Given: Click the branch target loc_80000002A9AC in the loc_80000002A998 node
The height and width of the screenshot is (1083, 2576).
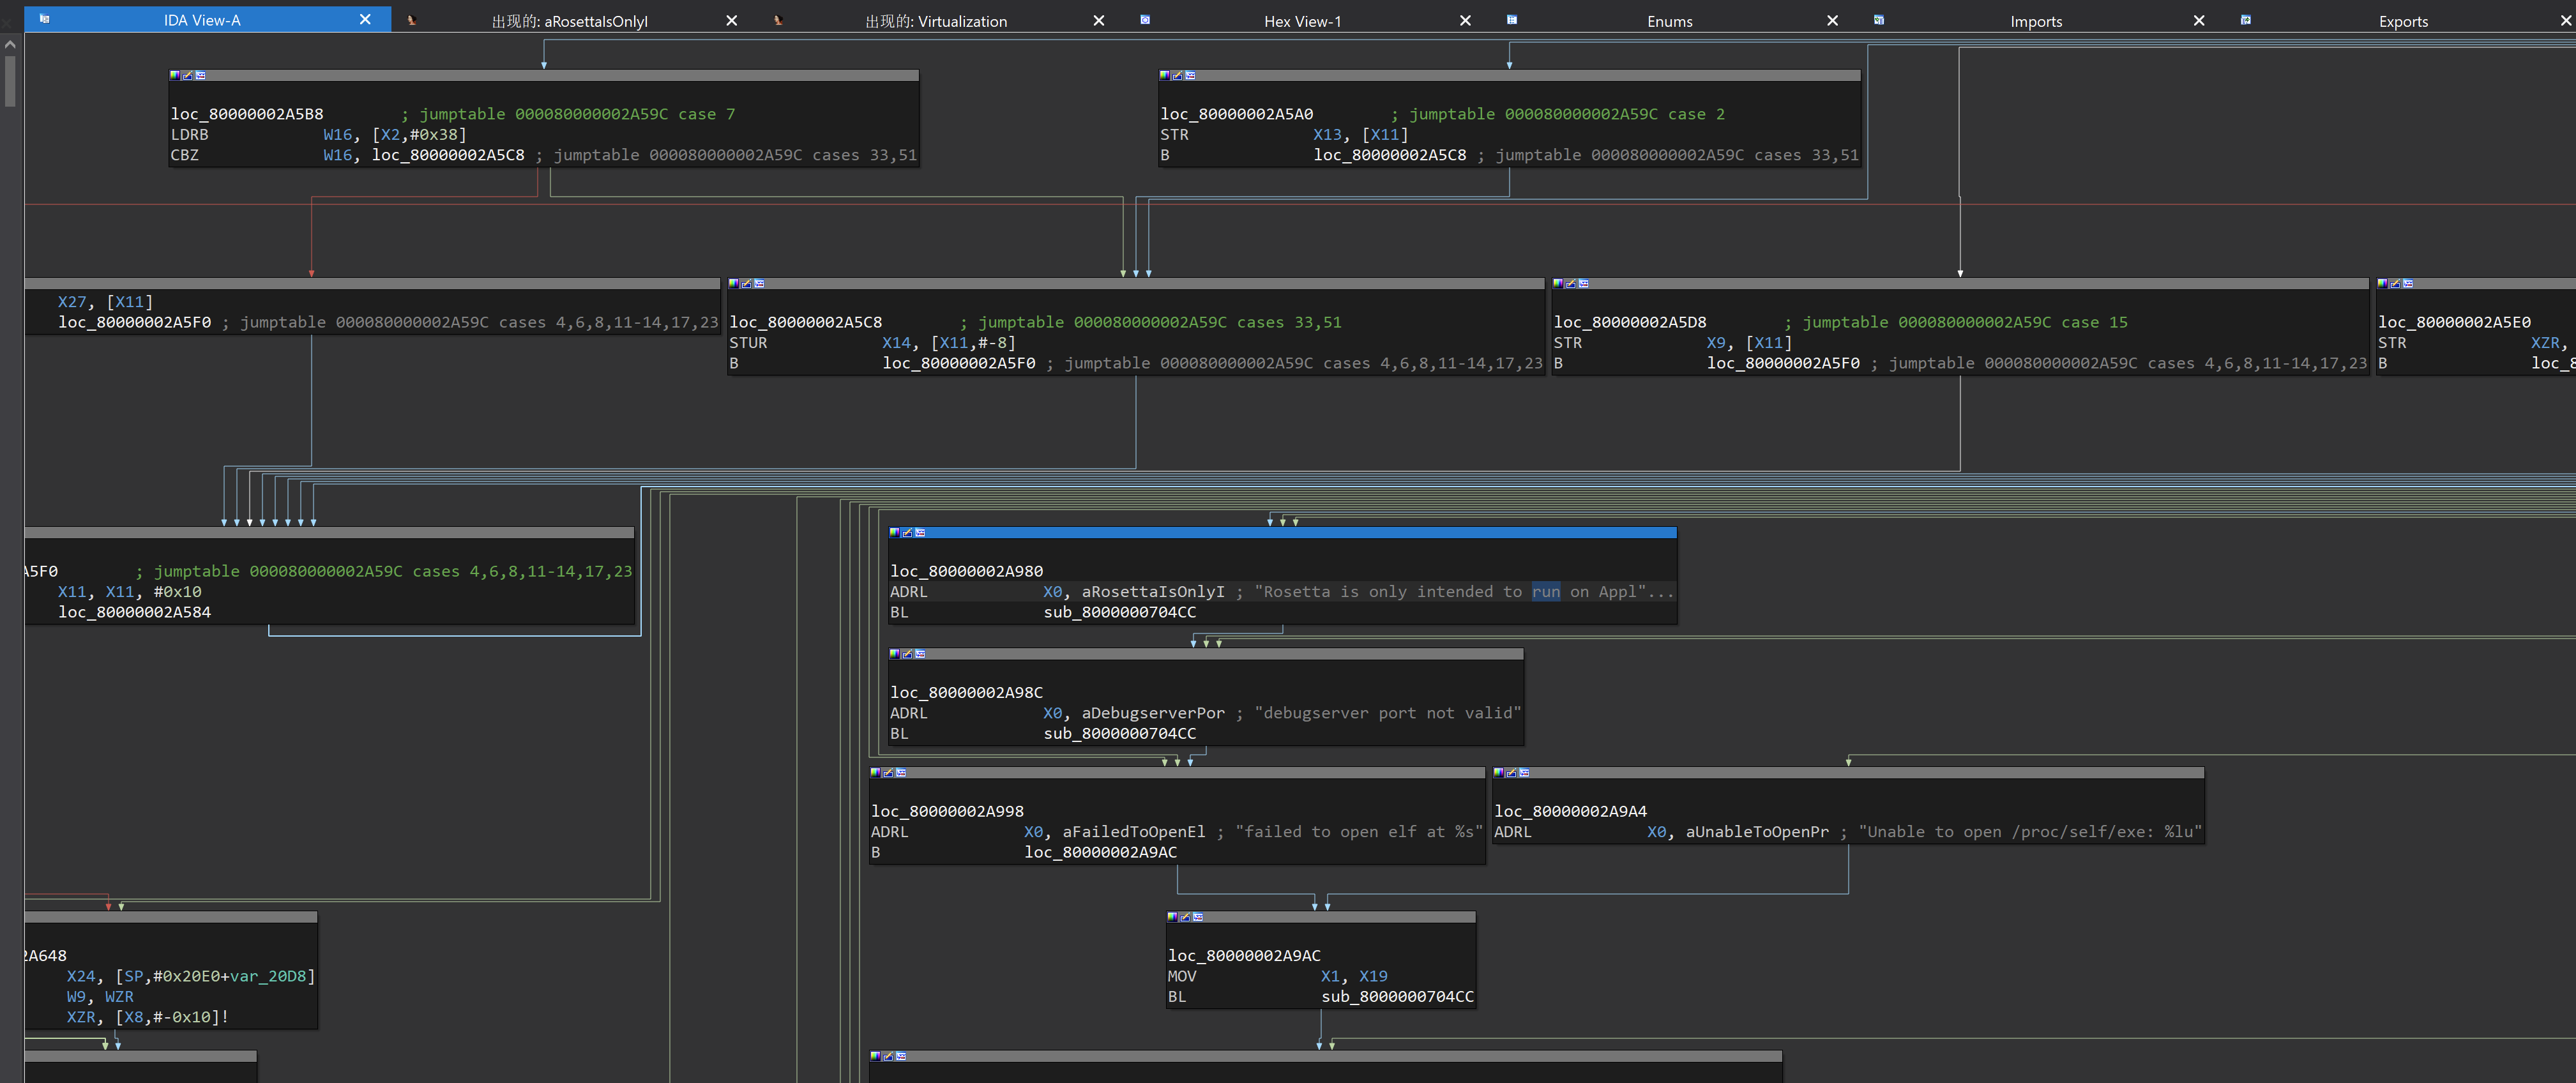Looking at the screenshot, I should point(1100,852).
